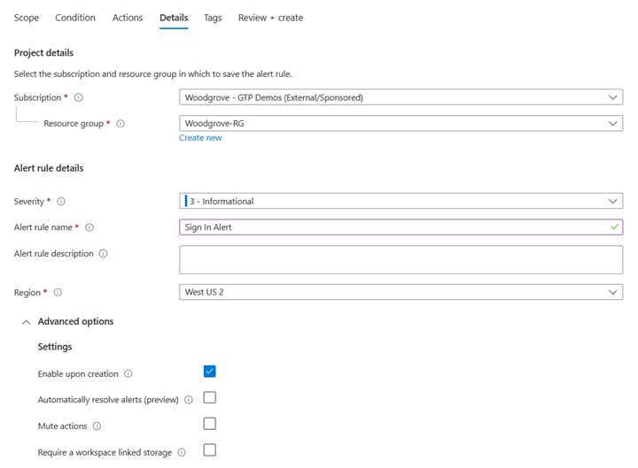Open the Subscription dropdown
Image resolution: width=638 pixels, height=468 pixels.
click(401, 97)
